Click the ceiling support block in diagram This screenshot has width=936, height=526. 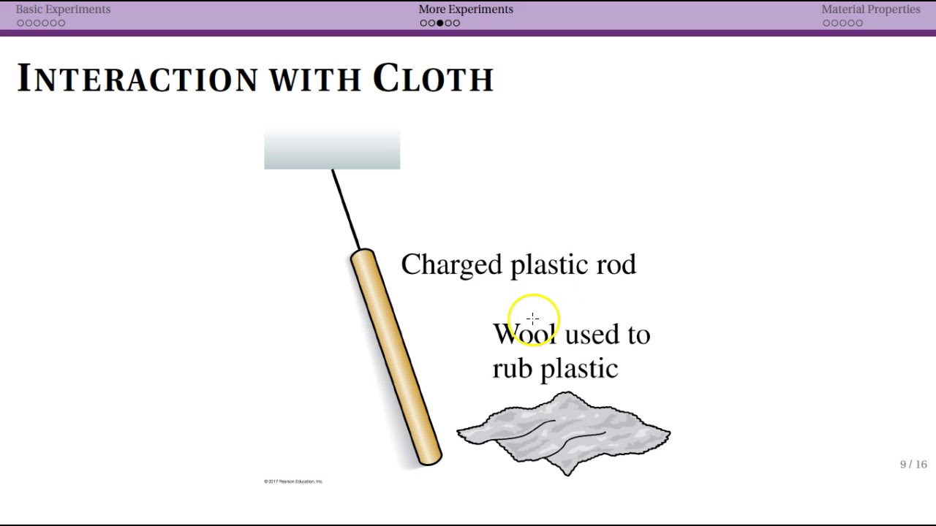[x=332, y=149]
